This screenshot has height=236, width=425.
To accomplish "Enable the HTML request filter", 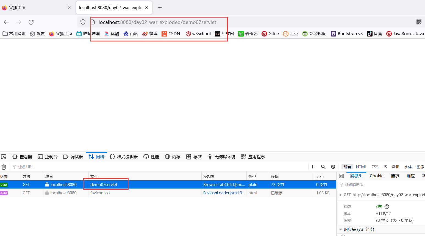I will pyautogui.click(x=361, y=167).
